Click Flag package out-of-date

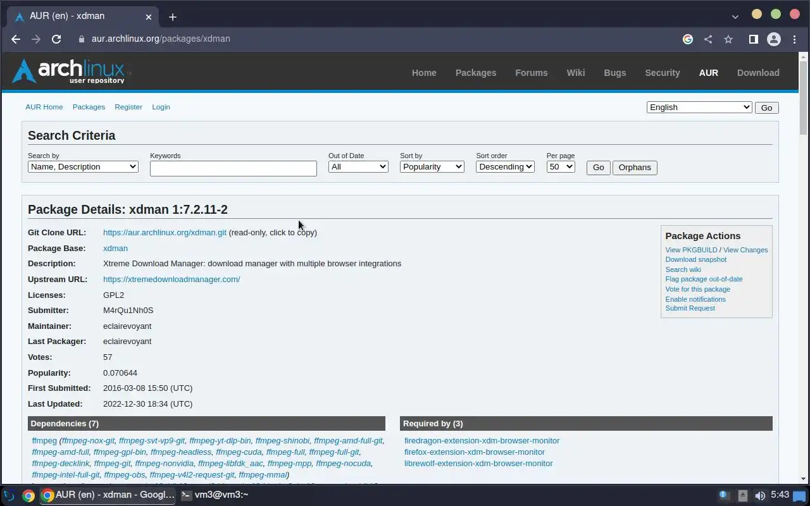704,279
